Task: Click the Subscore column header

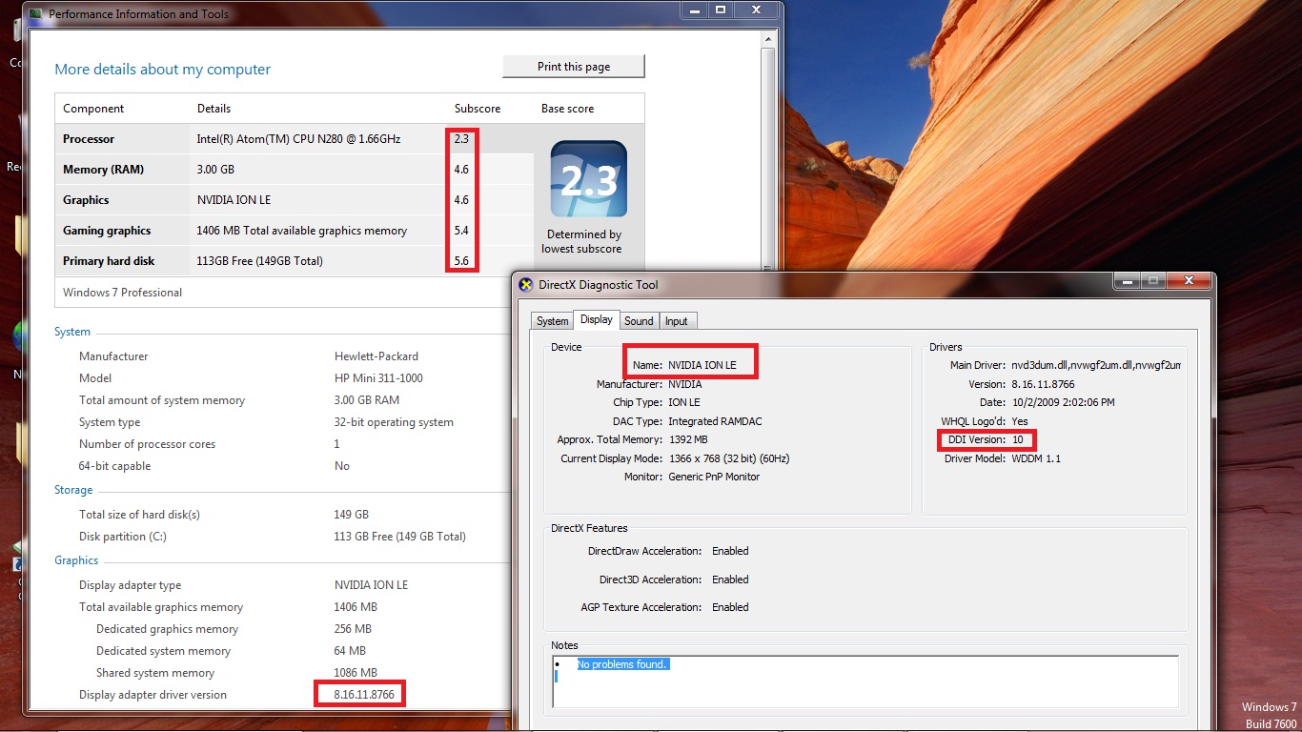Action: (x=478, y=109)
